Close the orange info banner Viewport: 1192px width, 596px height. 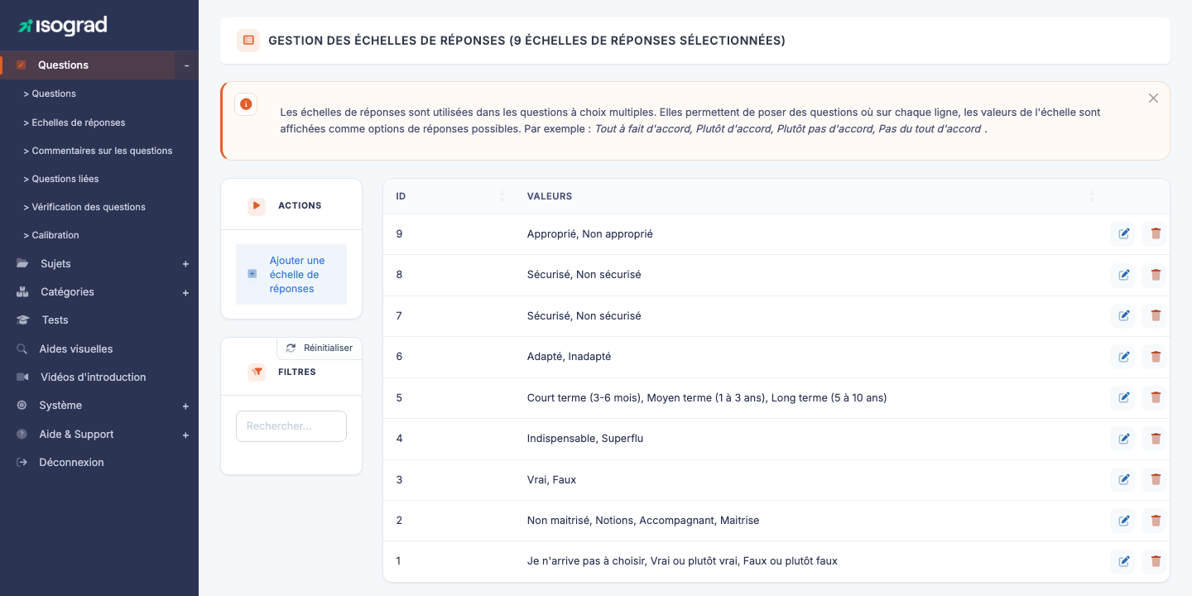tap(1153, 99)
